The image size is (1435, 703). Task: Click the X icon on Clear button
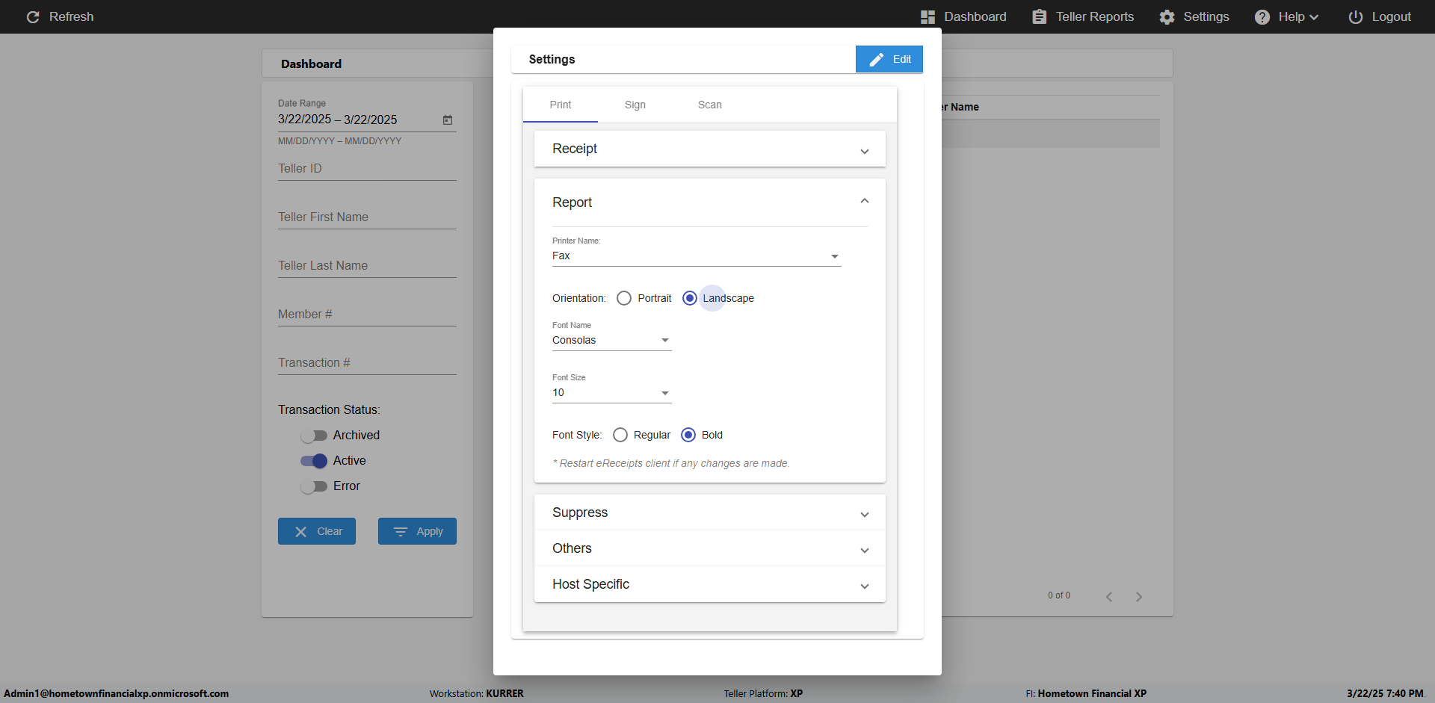pos(300,531)
